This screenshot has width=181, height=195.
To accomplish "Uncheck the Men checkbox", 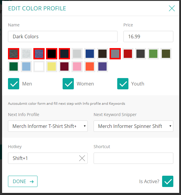I will click(14, 84).
